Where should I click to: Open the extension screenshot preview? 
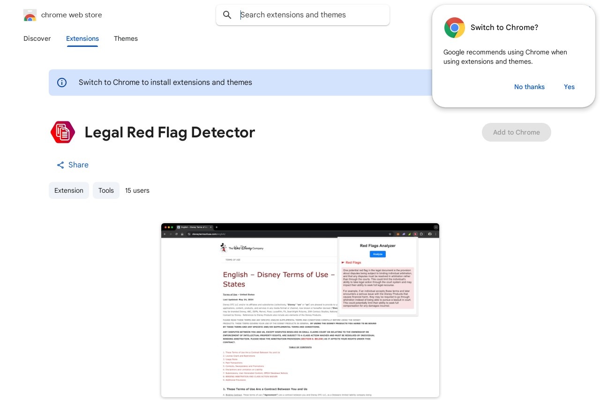pyautogui.click(x=300, y=310)
